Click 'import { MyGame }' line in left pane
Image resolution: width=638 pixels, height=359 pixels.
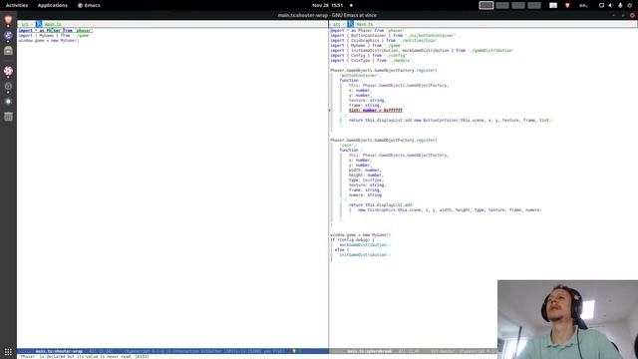point(54,36)
